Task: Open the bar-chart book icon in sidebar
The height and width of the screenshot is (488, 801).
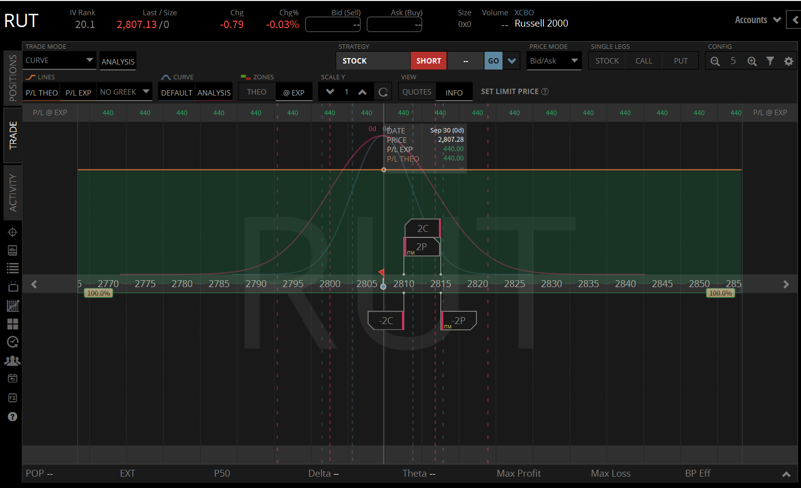Action: [x=13, y=250]
